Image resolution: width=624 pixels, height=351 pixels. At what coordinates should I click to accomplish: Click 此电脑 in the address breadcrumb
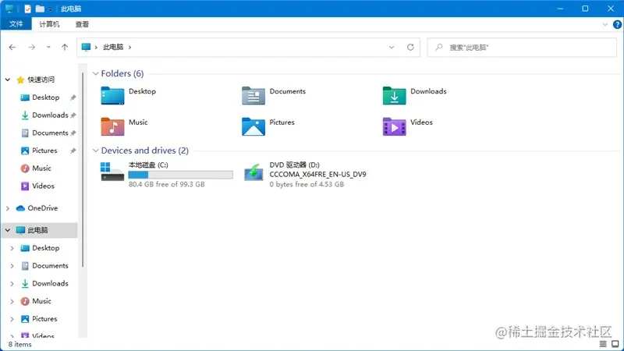coord(113,47)
